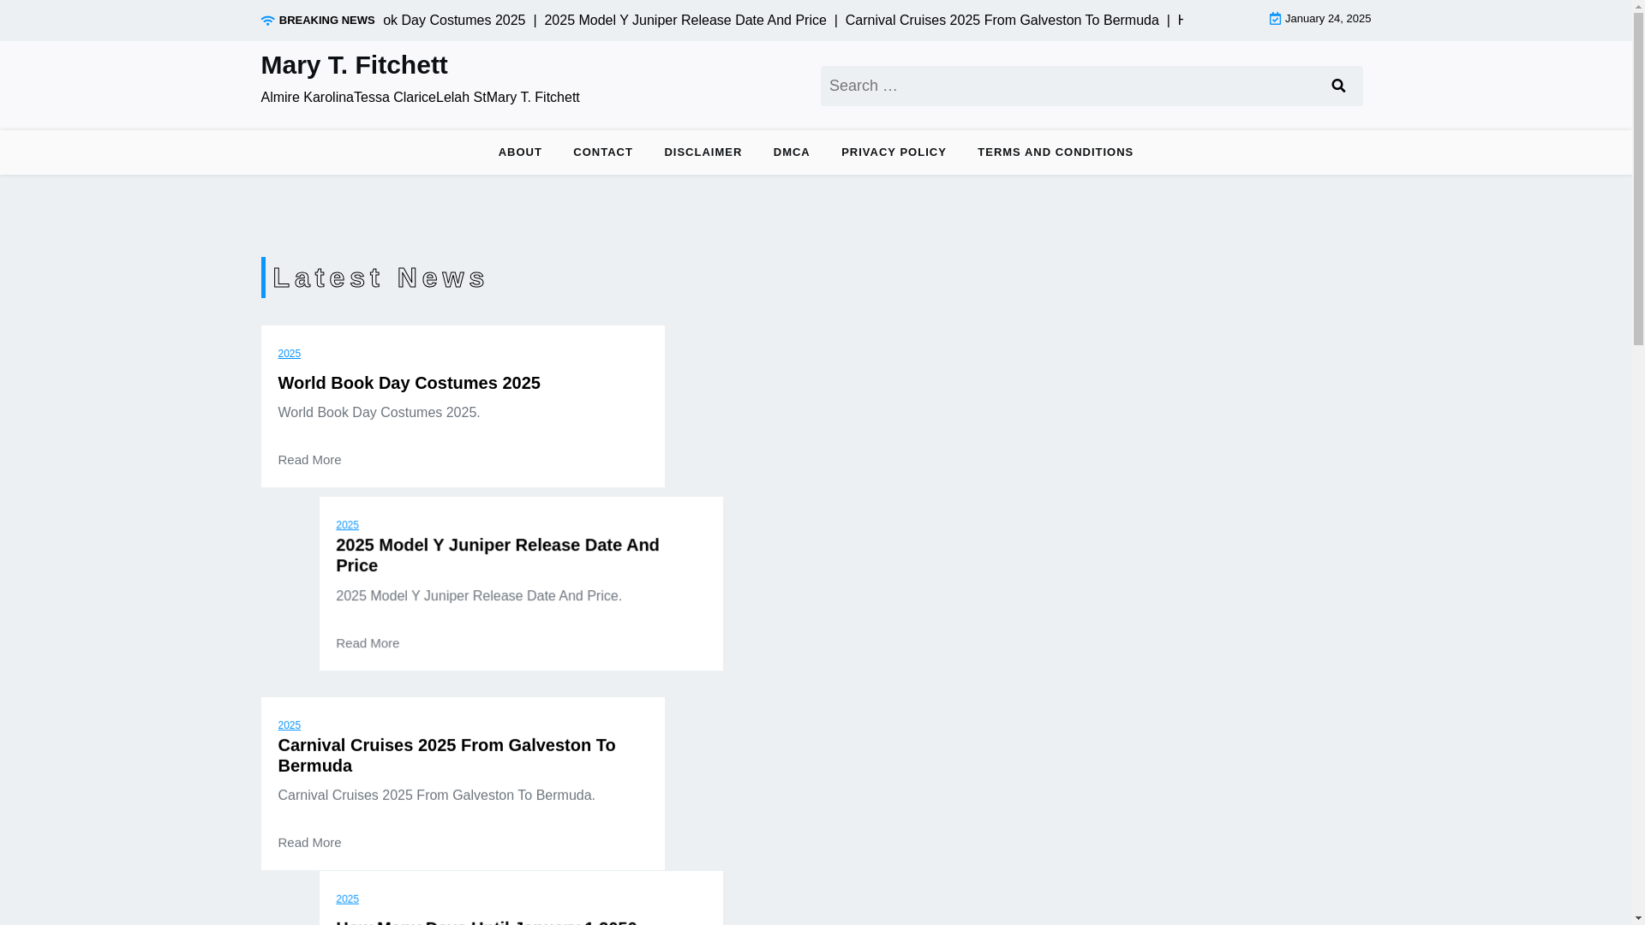This screenshot has width=1645, height=925.
Task: Open World Book Day Costumes 2025 article
Action: click(409, 383)
